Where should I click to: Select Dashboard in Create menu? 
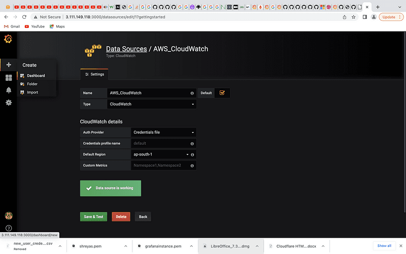coord(36,76)
